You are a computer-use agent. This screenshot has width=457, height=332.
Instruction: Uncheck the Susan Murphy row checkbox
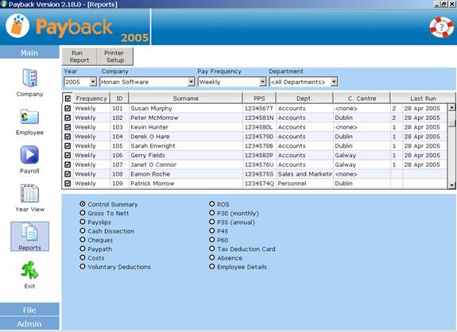tap(68, 108)
